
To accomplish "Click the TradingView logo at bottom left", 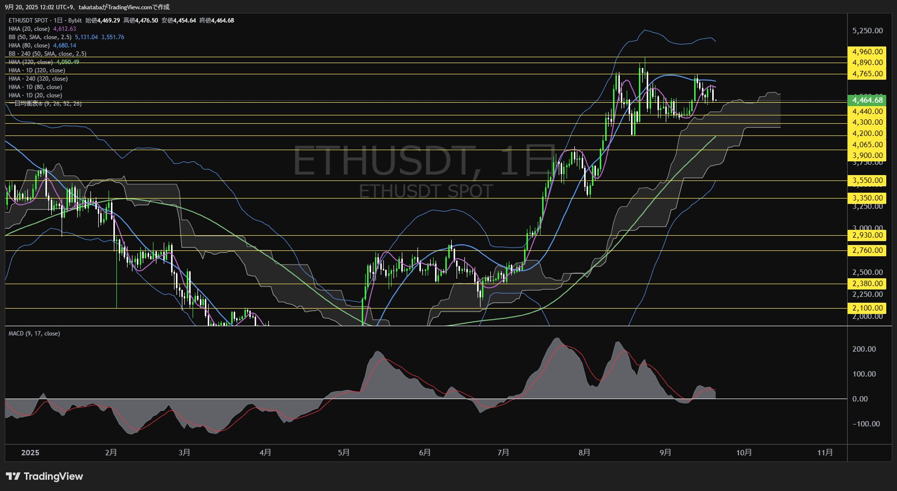I will (44, 476).
